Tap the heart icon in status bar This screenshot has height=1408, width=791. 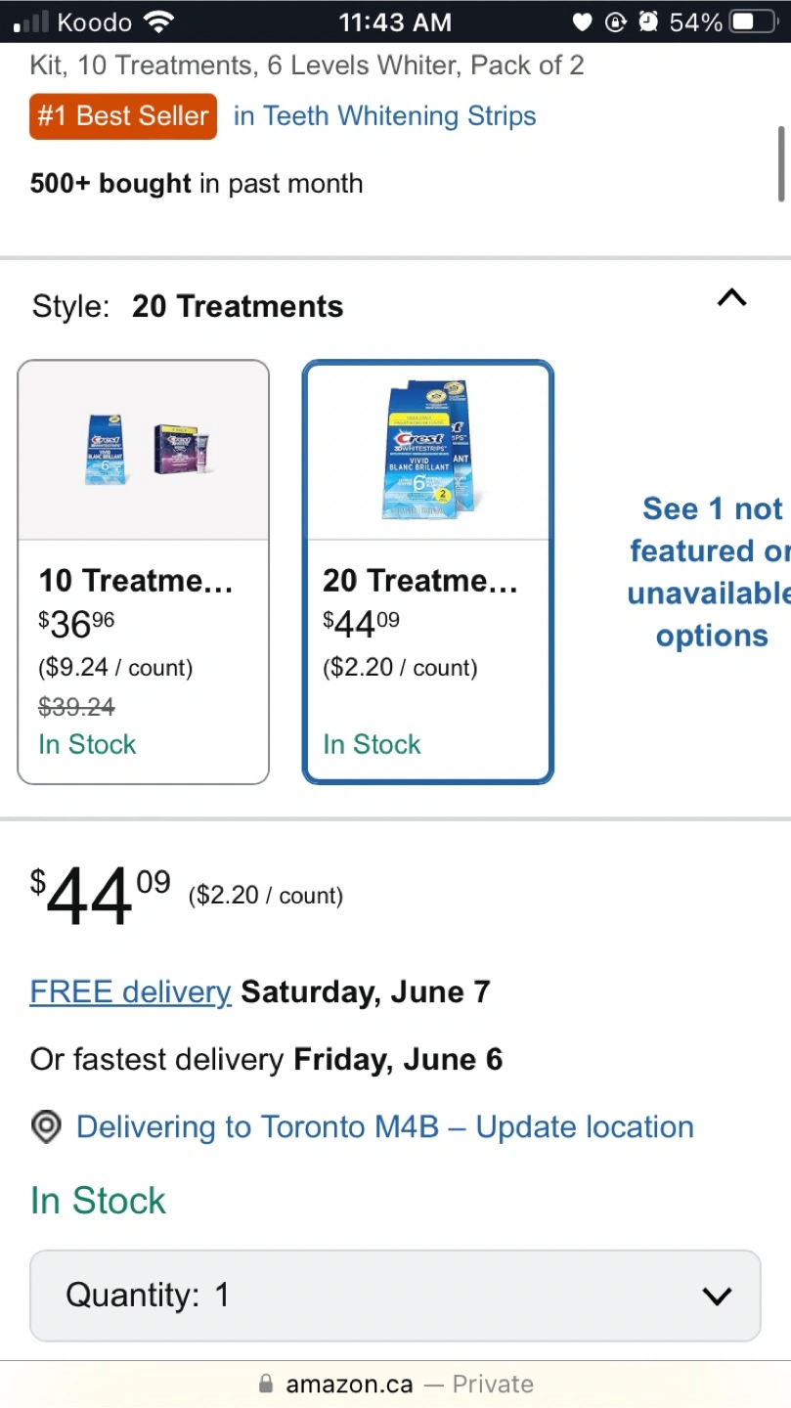(x=583, y=22)
